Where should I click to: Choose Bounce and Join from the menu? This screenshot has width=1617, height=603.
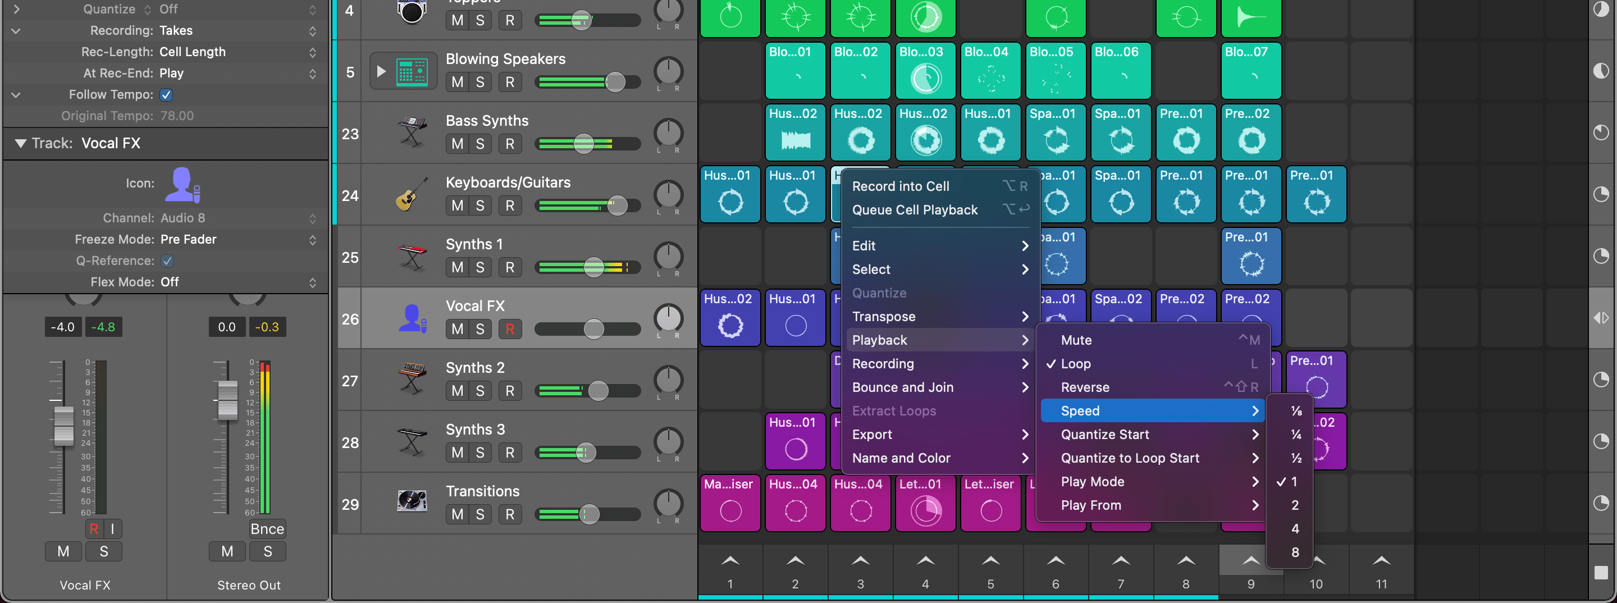coord(903,387)
